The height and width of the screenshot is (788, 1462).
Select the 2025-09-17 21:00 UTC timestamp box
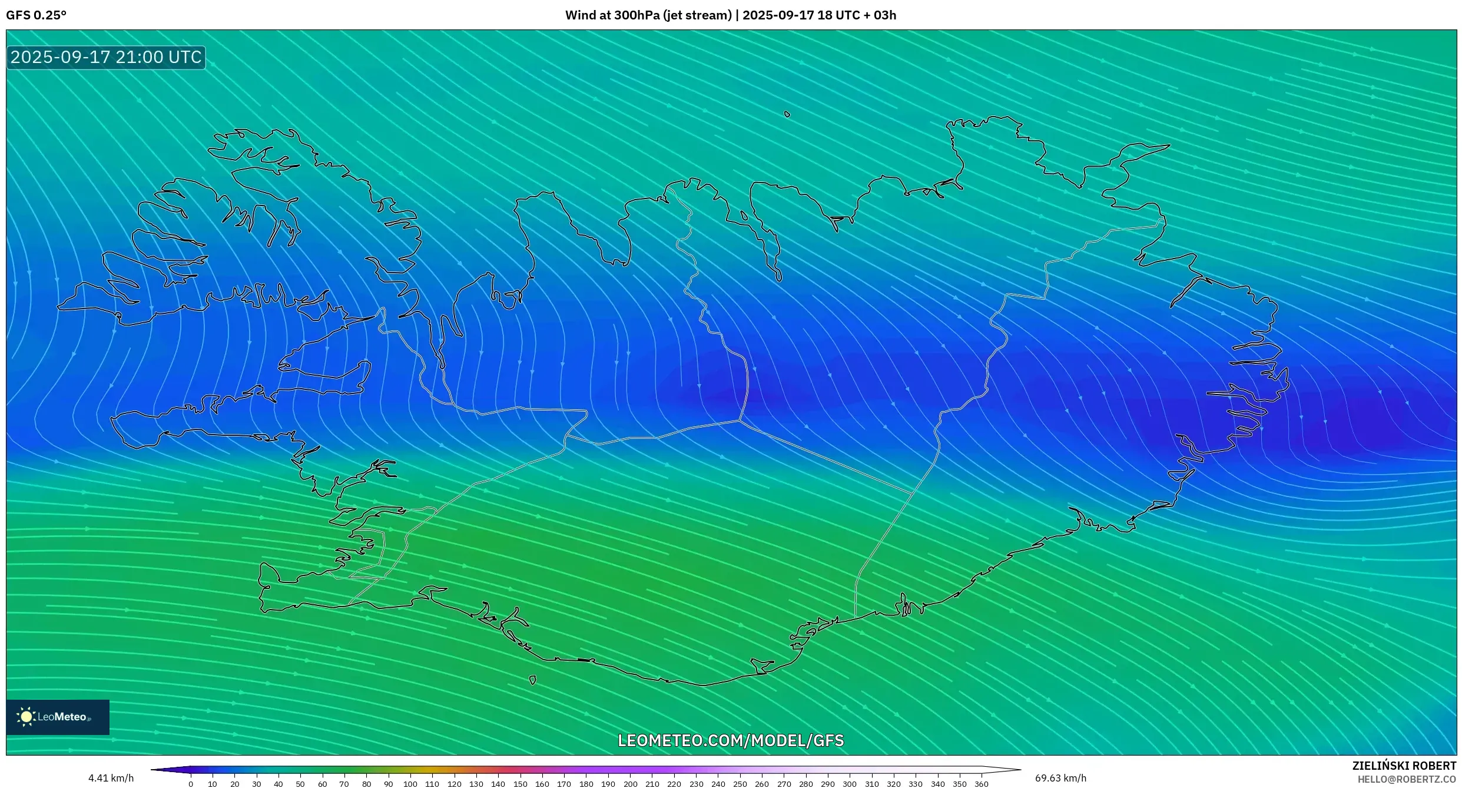point(106,58)
